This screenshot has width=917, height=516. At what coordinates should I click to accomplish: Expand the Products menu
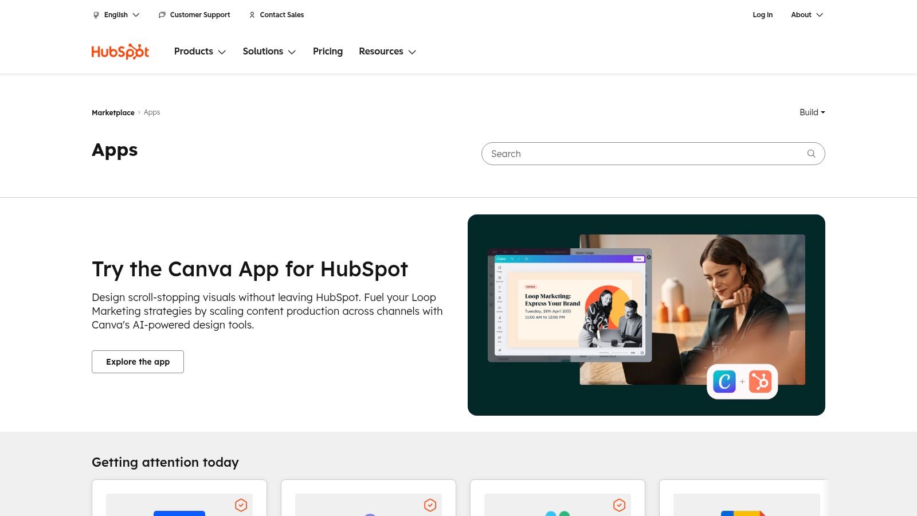200,52
